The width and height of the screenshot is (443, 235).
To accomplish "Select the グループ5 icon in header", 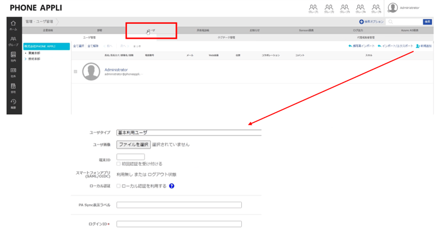I will [376, 9].
